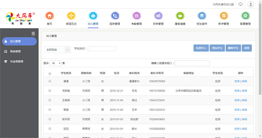This screenshot has width=262, height=138.
Task: Open the 膳食健康 bowl icon
Action: click(x=180, y=16)
